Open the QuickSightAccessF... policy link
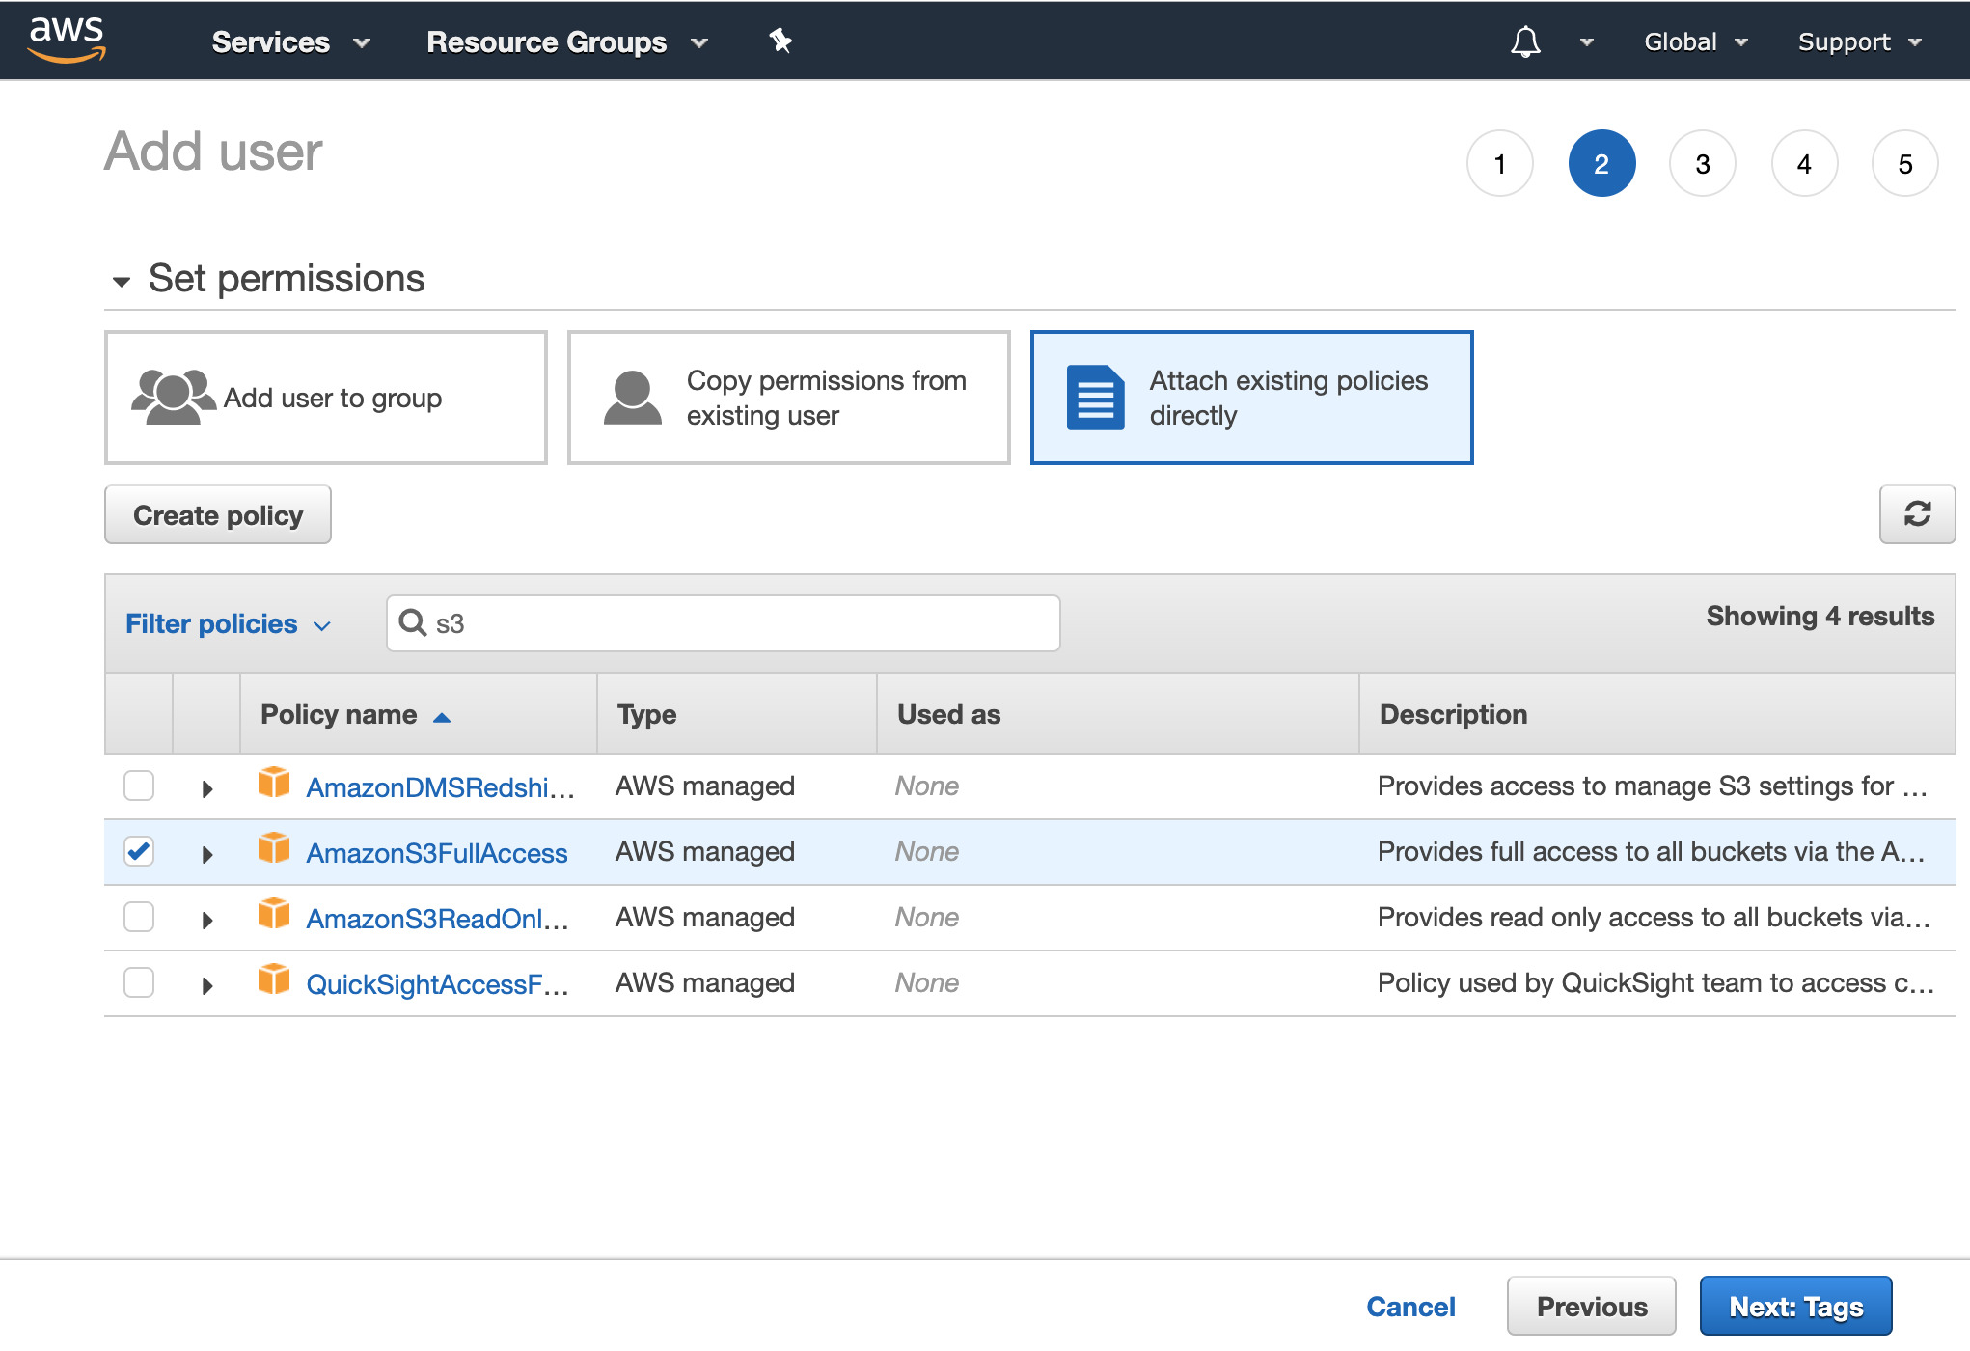The image size is (1970, 1351). [x=437, y=984]
